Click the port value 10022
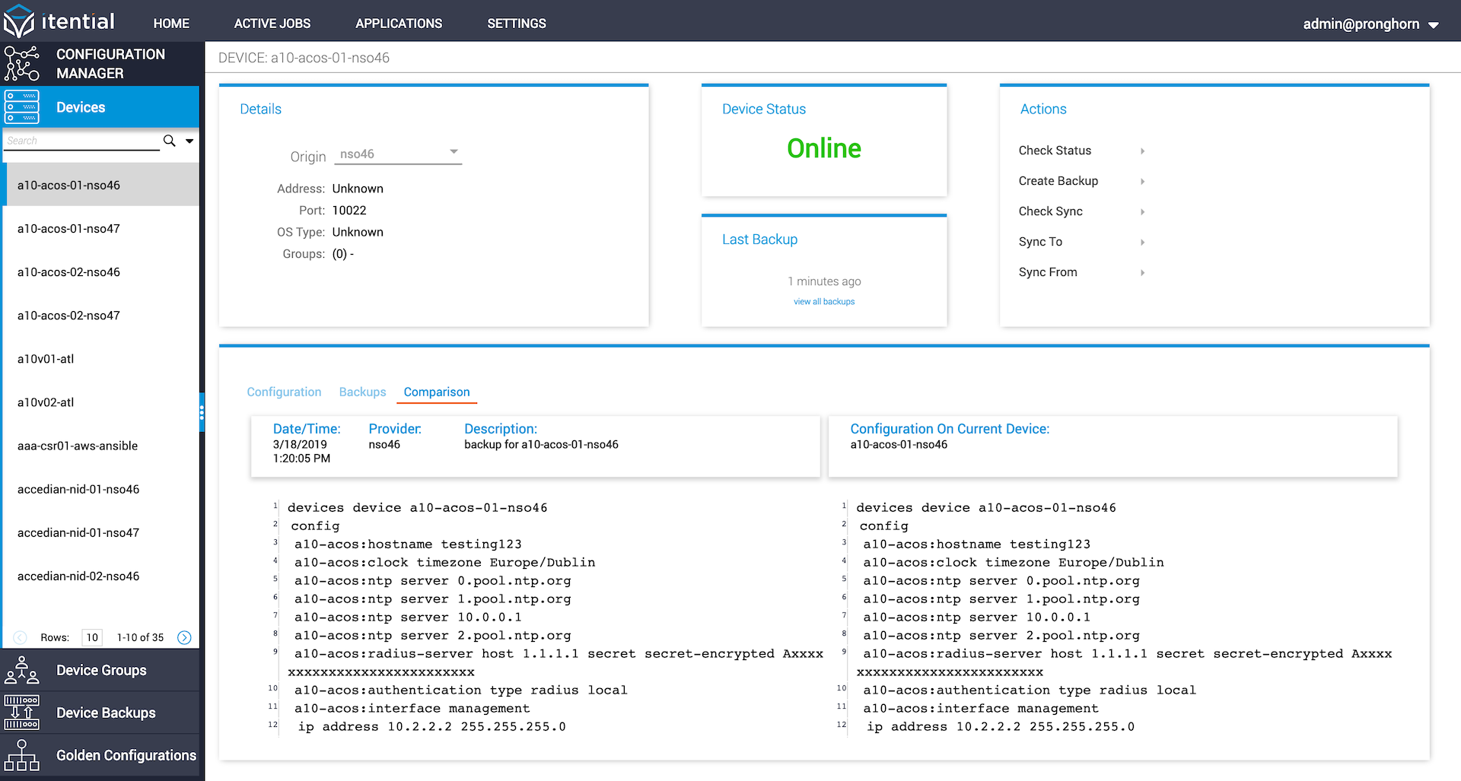The image size is (1461, 781). click(x=349, y=211)
